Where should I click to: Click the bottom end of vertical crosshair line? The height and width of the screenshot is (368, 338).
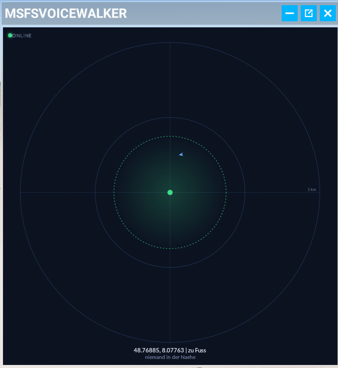pyautogui.click(x=170, y=341)
